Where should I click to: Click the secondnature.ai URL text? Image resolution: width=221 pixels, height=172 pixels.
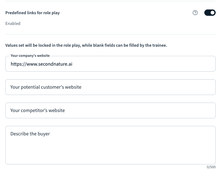(42, 64)
